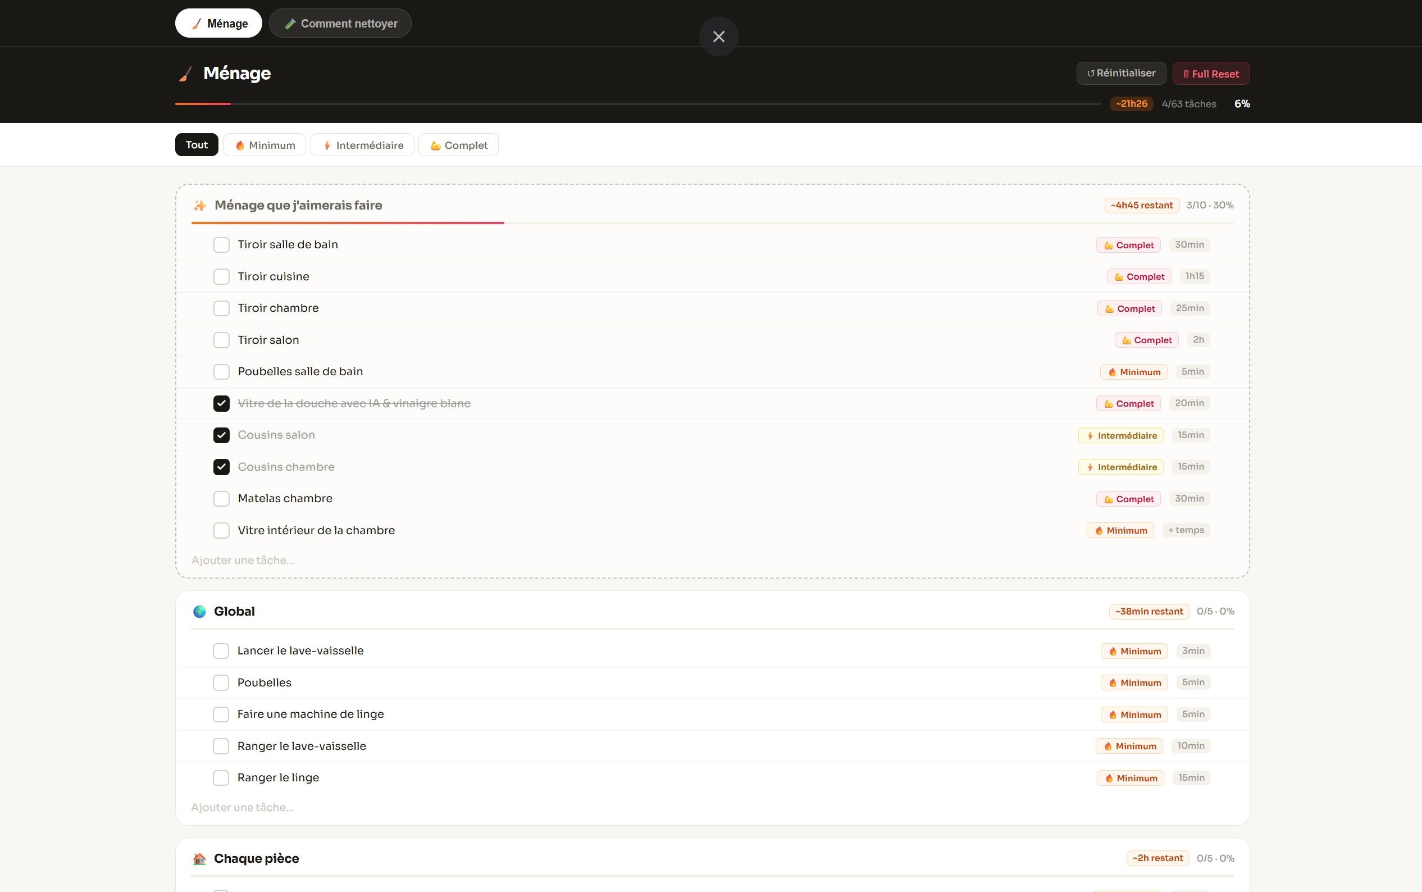The image size is (1422, 892).
Task: Click the Matelas chambre task label
Action: pyautogui.click(x=285, y=498)
